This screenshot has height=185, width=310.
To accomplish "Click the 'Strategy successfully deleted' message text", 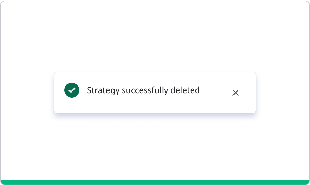I will point(143,90).
